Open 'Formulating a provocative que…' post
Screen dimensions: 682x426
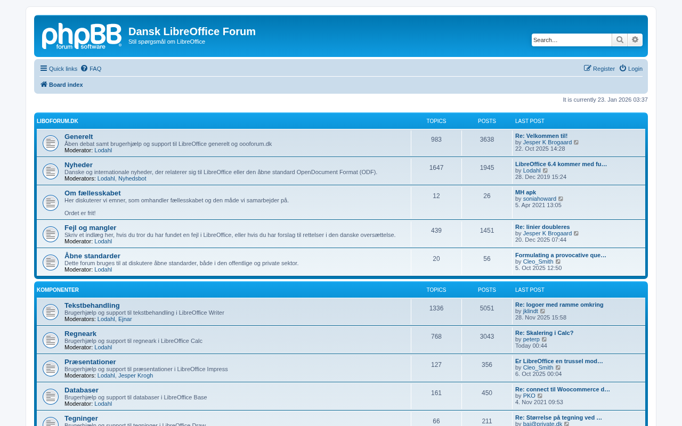[561, 255]
